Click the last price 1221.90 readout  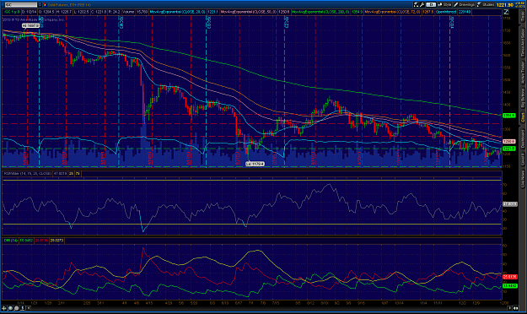point(505,5)
